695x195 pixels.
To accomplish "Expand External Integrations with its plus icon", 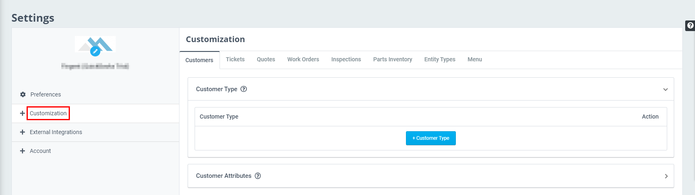I will pos(22,132).
